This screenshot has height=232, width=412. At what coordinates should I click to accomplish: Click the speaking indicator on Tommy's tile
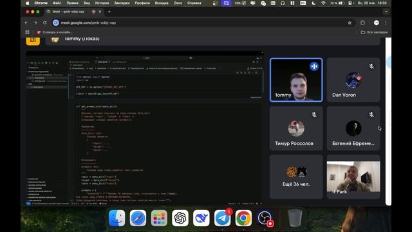click(x=314, y=66)
